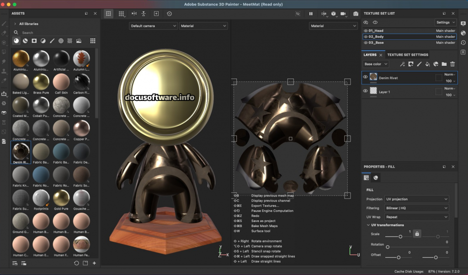Hide Layer 1 with its eye icon

tap(365, 91)
